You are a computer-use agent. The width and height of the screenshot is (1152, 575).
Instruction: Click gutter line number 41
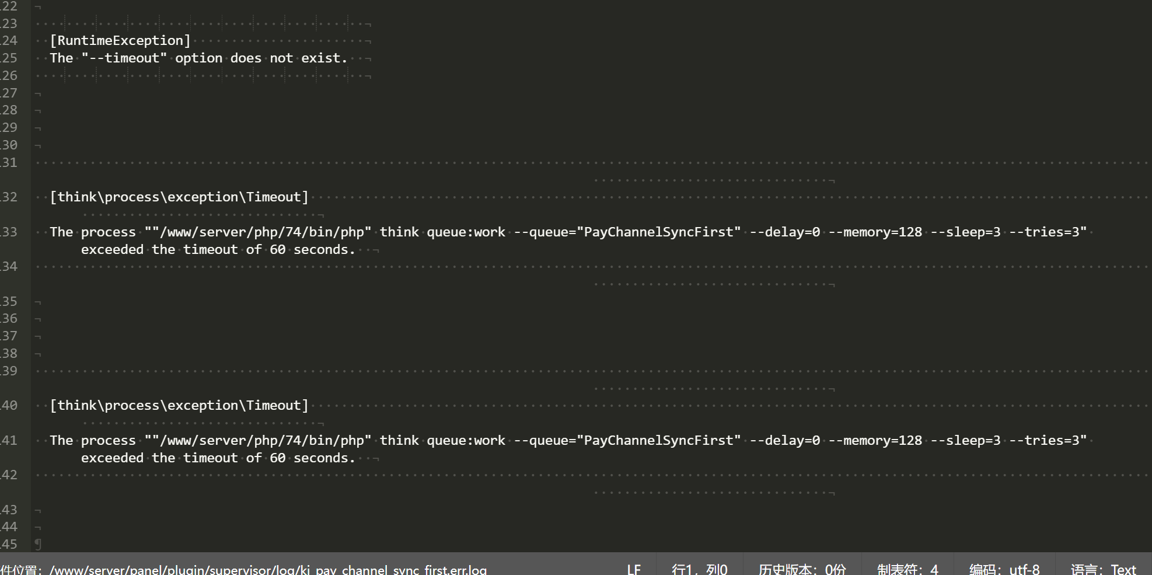click(9, 440)
